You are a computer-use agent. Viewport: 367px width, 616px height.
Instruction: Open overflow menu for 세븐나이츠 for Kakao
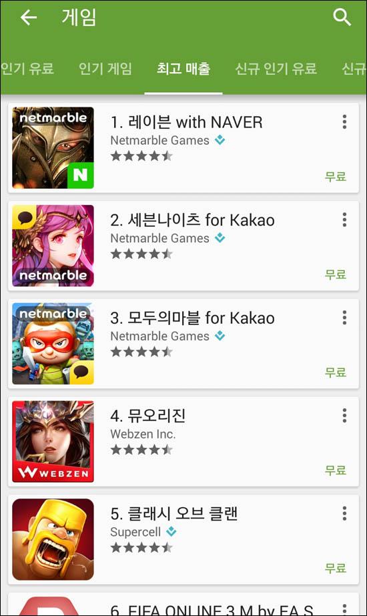[344, 220]
